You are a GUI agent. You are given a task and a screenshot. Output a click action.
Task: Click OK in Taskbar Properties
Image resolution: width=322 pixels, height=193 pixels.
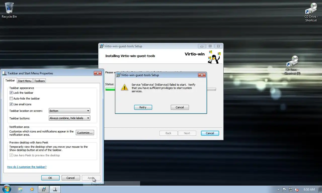50,178
